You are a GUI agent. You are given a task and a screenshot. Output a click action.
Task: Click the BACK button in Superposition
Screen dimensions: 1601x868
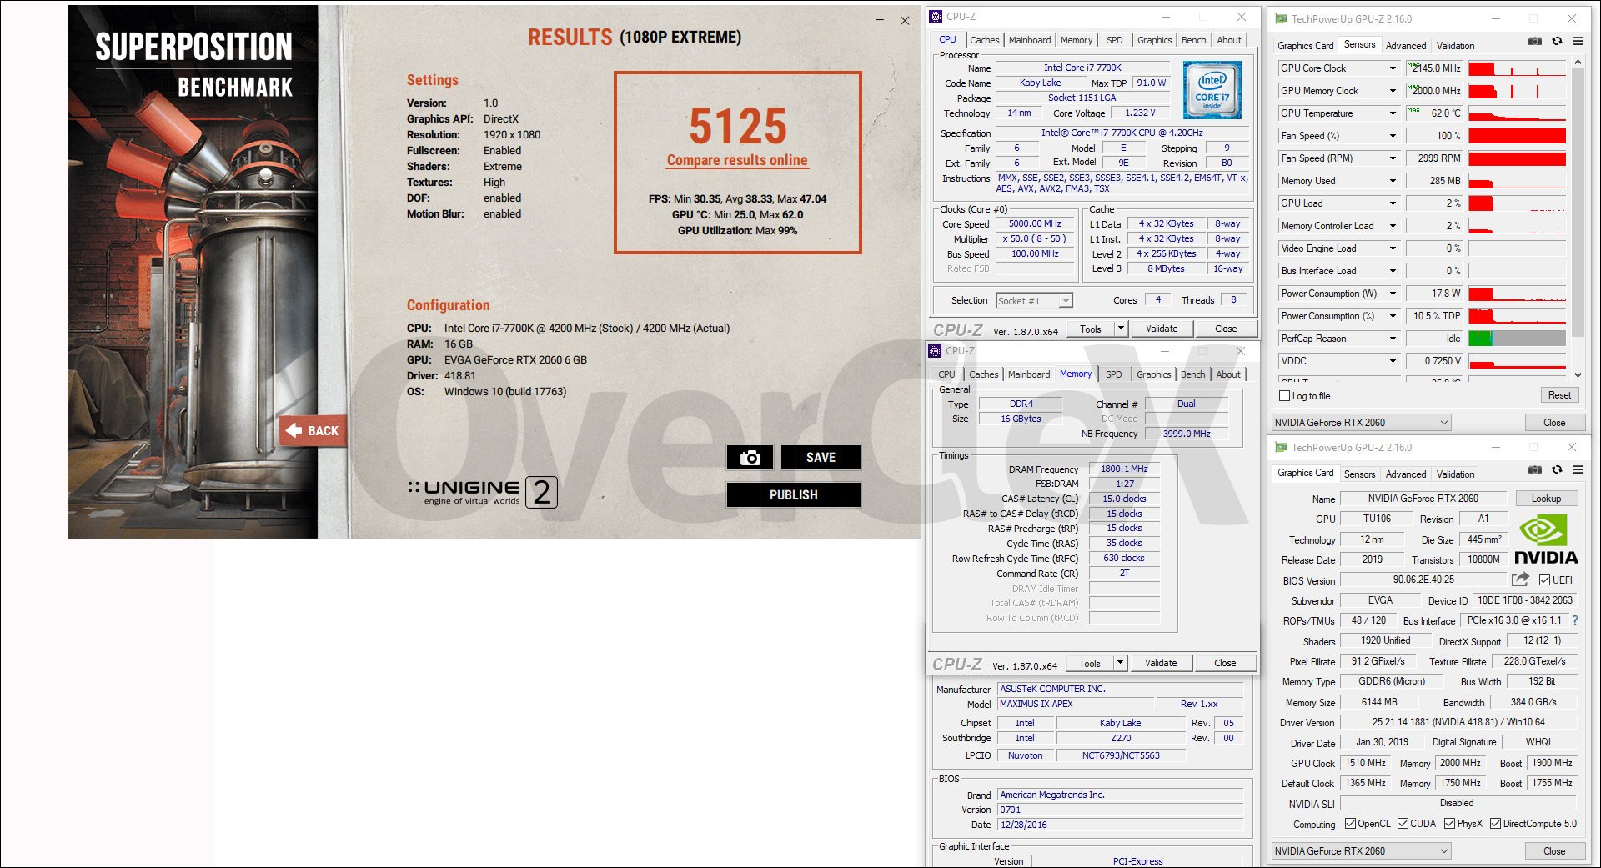tap(313, 431)
